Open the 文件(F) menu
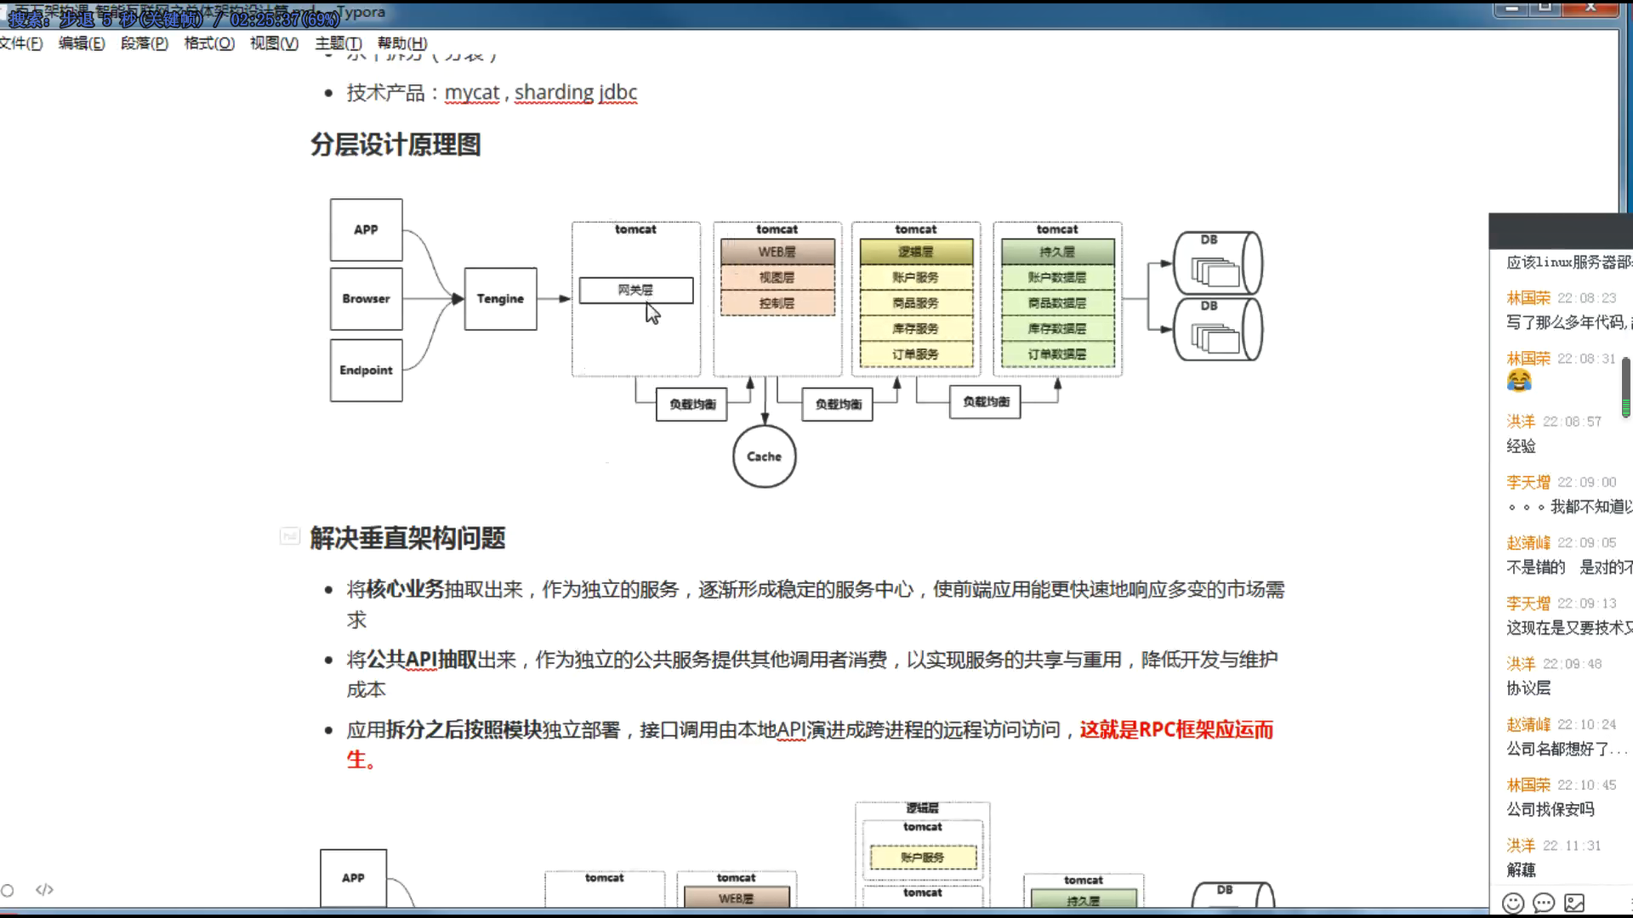This screenshot has width=1633, height=918. (x=21, y=43)
